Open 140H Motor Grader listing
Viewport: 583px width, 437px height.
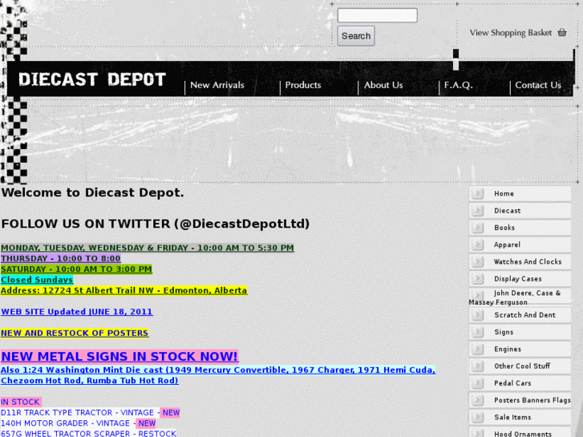click(x=78, y=423)
